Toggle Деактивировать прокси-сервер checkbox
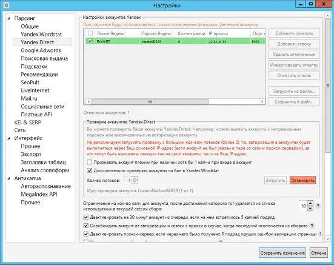The image size is (334, 265). pos(85,234)
